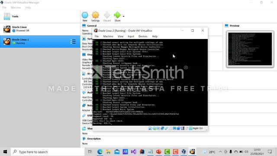The image size is (277, 156).
Task: Click the 28°C weather widget
Action: click(x=209, y=152)
